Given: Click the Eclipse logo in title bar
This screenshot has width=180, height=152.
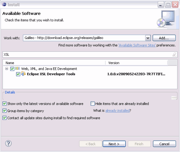Looking at the screenshot, I should pos(4,4).
